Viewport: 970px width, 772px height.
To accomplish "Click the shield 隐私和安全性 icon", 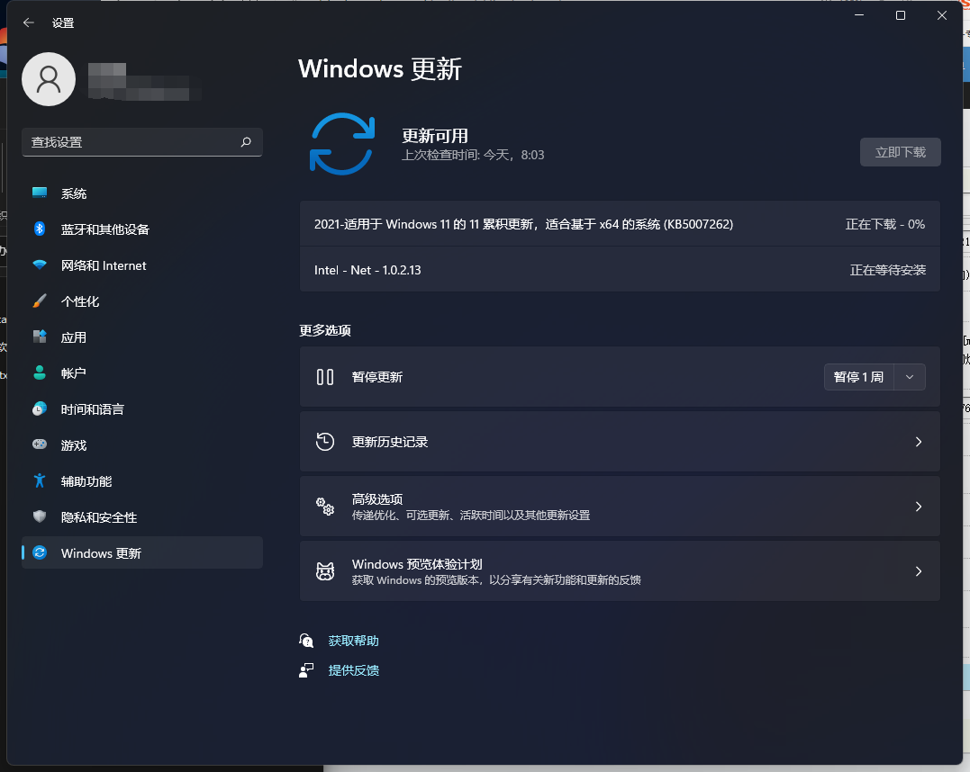I will 40,516.
